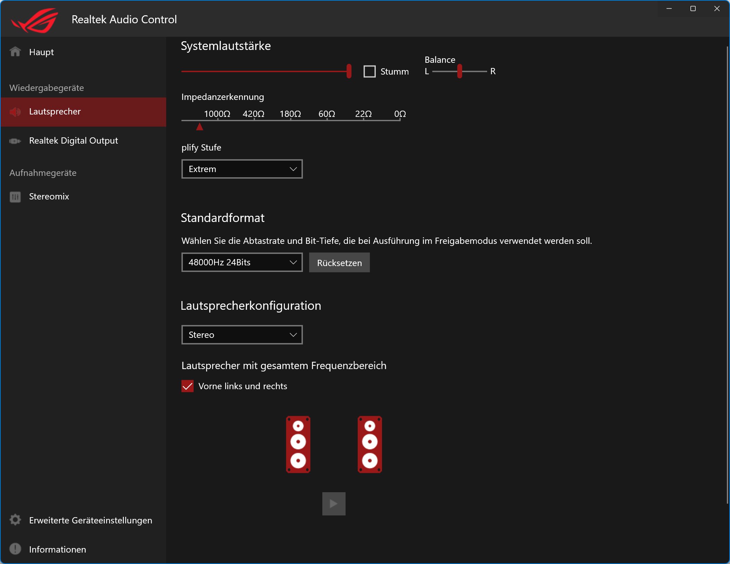Open the Stereo speaker configuration dropdown

tap(242, 335)
